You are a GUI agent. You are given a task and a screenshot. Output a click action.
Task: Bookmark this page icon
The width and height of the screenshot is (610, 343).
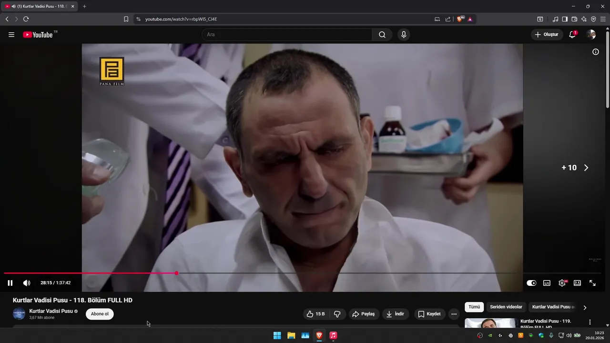[126, 19]
